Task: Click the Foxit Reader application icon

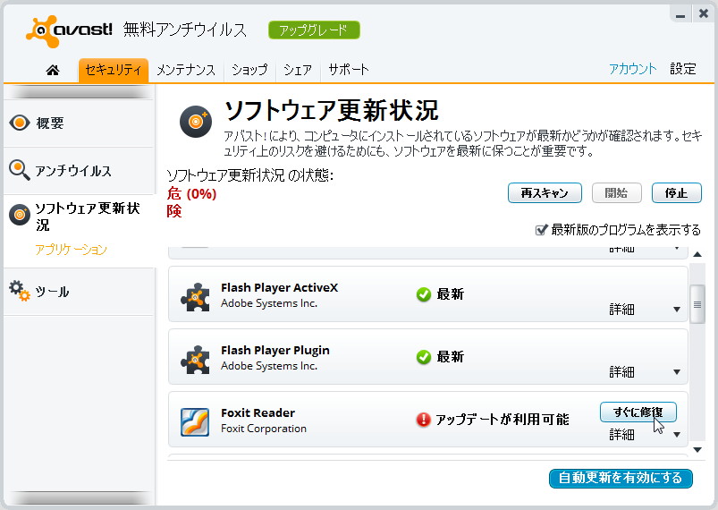Action: tap(195, 422)
